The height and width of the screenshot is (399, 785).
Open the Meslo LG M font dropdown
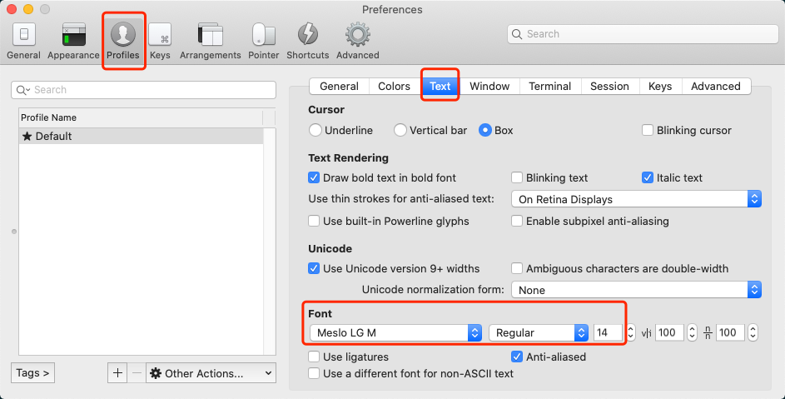click(x=395, y=333)
